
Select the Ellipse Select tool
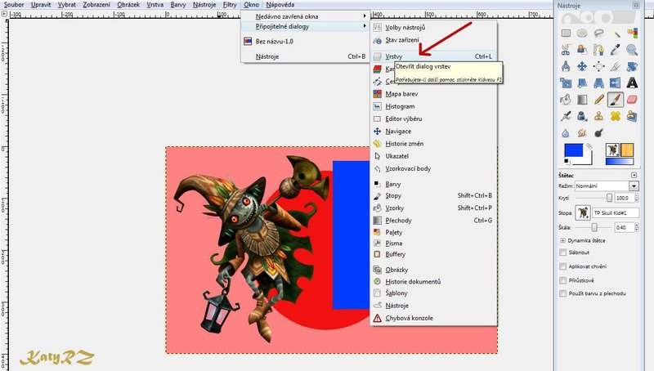pos(582,33)
